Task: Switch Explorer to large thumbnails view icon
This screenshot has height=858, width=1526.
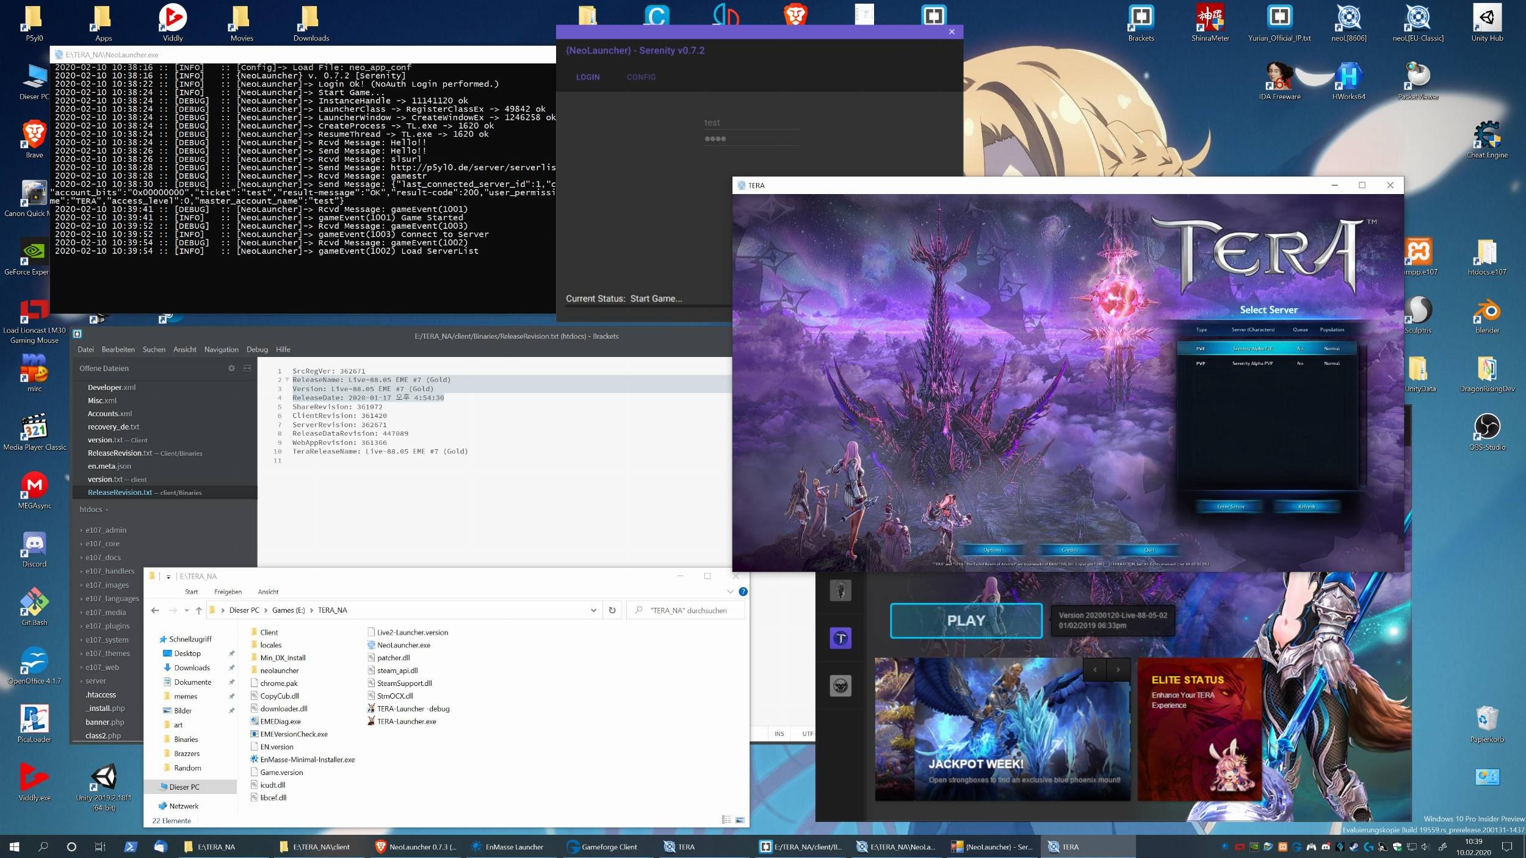Action: [740, 820]
